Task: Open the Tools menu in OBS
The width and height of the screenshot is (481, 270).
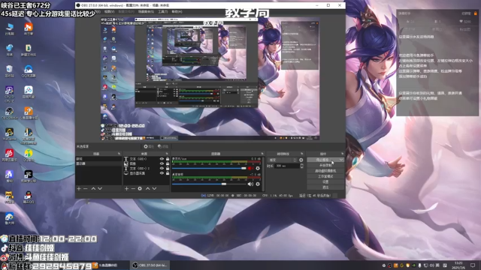Action: 163,12
